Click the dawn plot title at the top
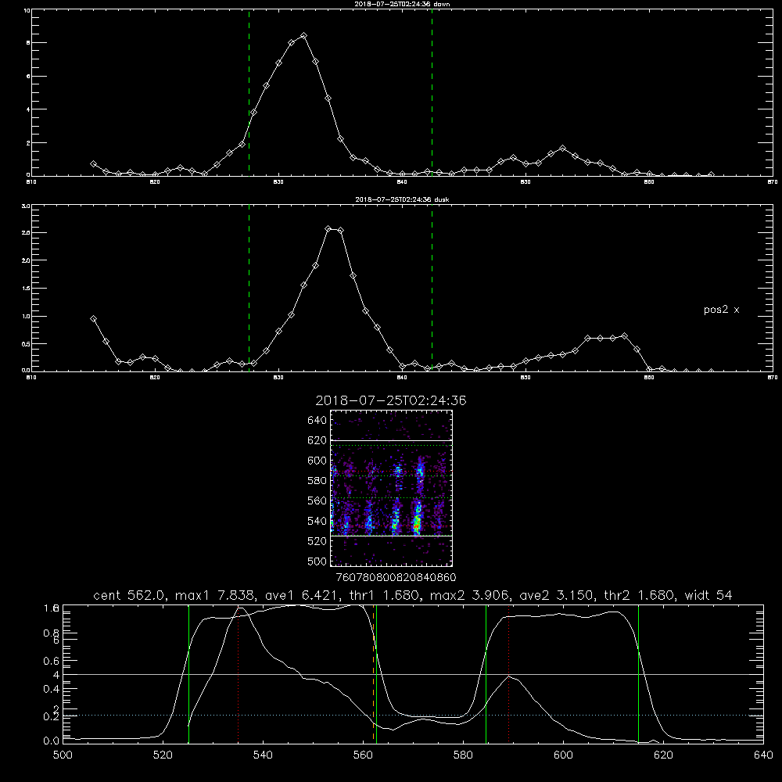 (402, 4)
